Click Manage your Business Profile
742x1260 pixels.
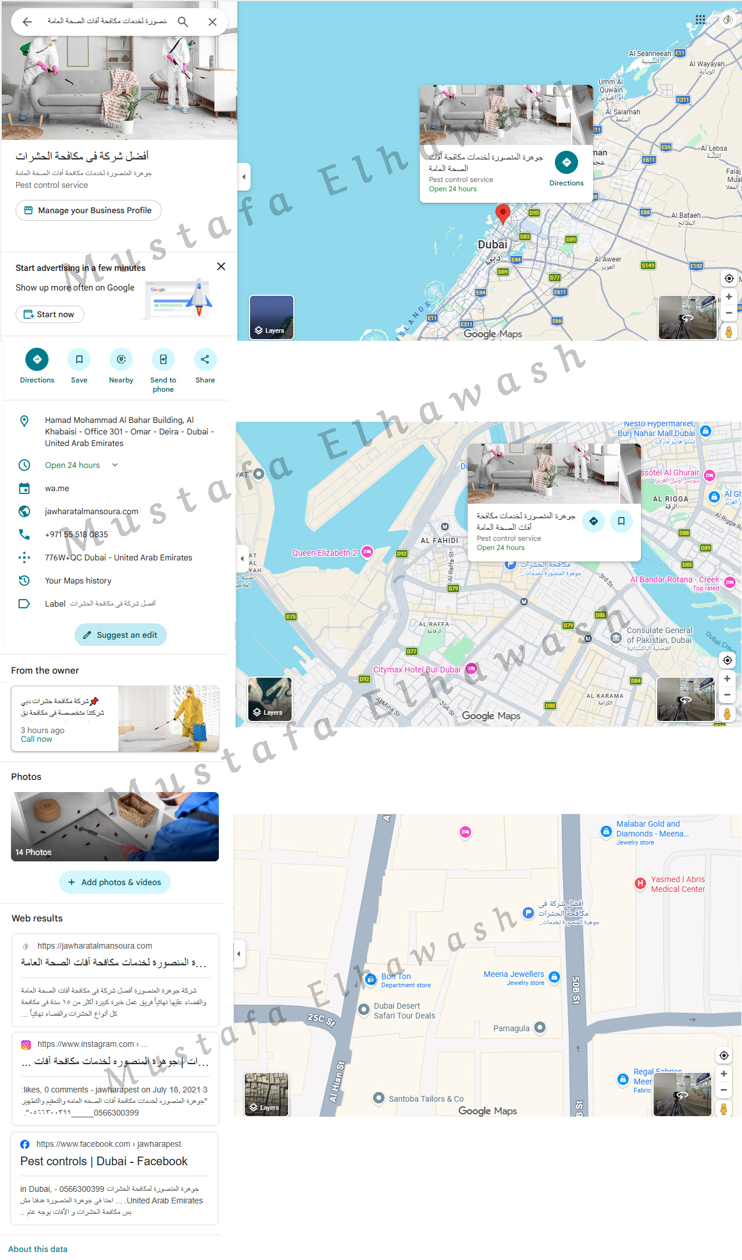pos(88,210)
